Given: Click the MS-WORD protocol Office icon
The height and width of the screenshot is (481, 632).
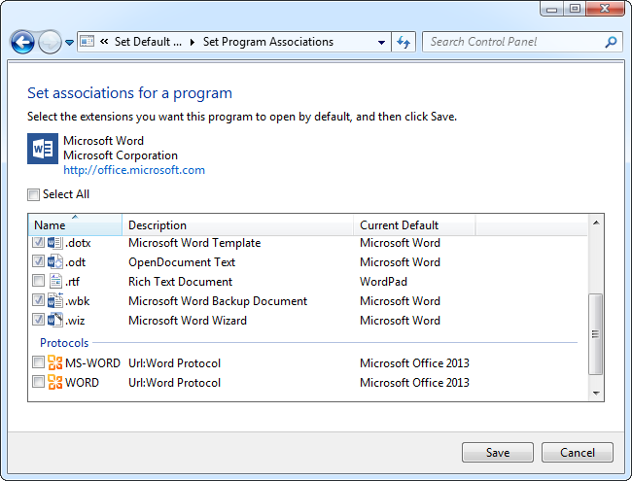Looking at the screenshot, I should point(55,363).
